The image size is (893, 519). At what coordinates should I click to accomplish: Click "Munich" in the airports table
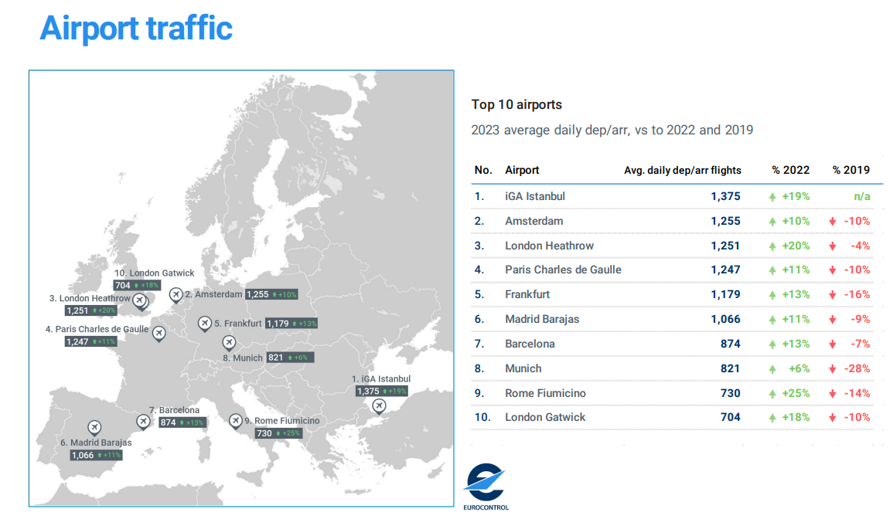click(523, 368)
